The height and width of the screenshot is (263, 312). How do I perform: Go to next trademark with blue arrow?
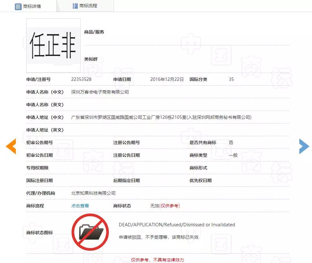click(x=304, y=146)
